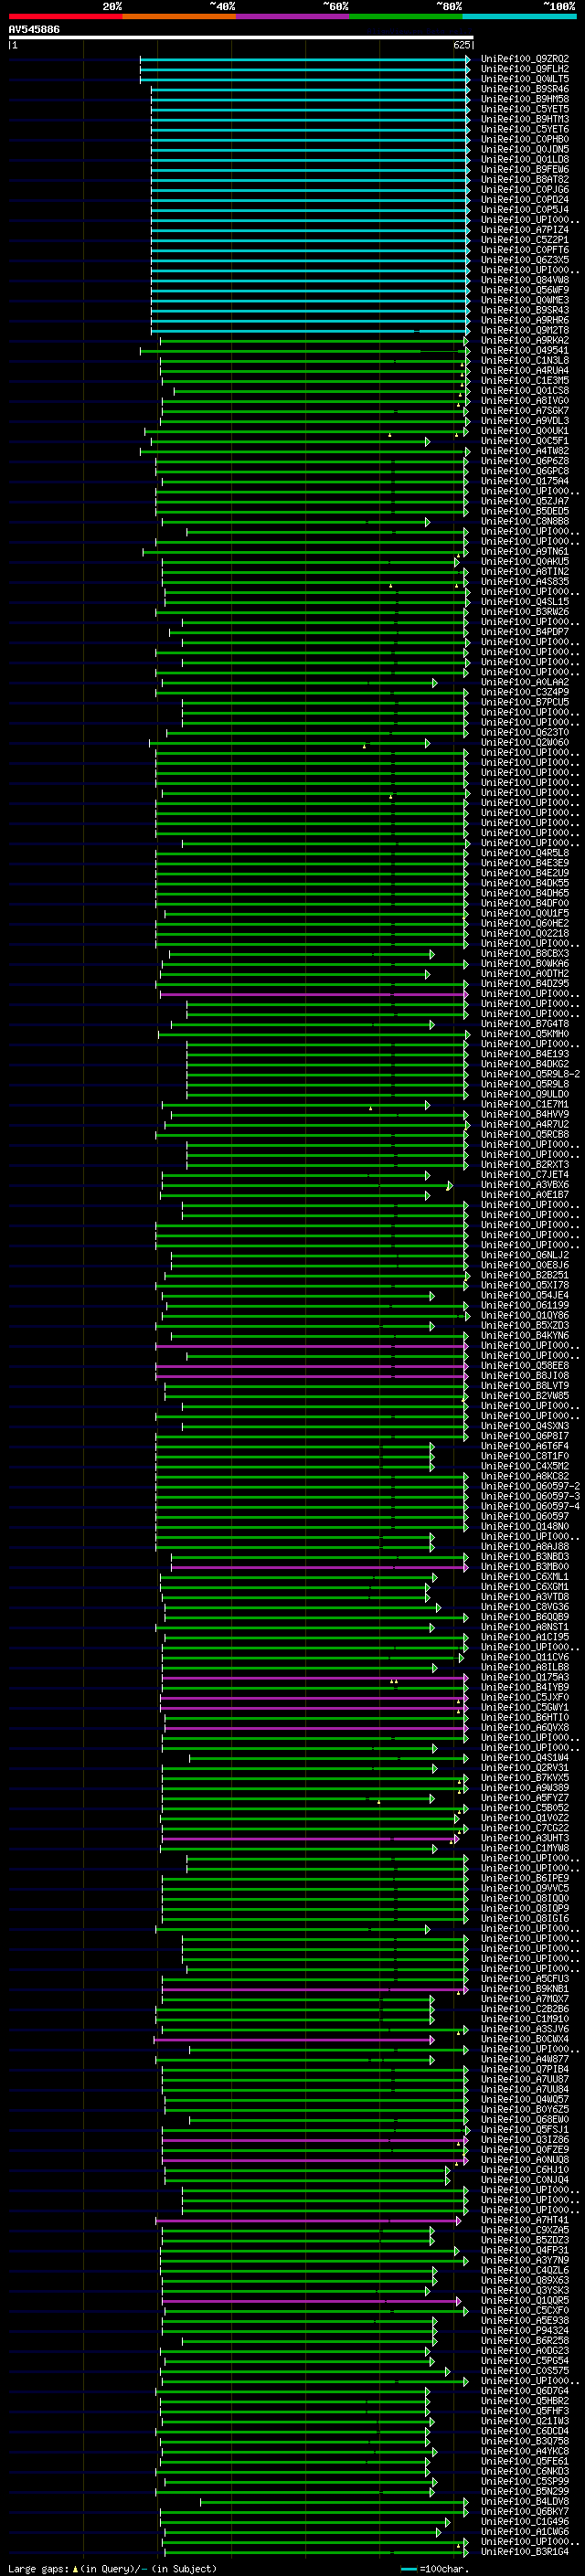
Task: Click the purple alignment bar for UniRef100_A7HT41
Action: click(308, 2220)
